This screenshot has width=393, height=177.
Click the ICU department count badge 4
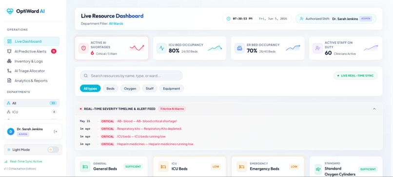pyautogui.click(x=54, y=112)
